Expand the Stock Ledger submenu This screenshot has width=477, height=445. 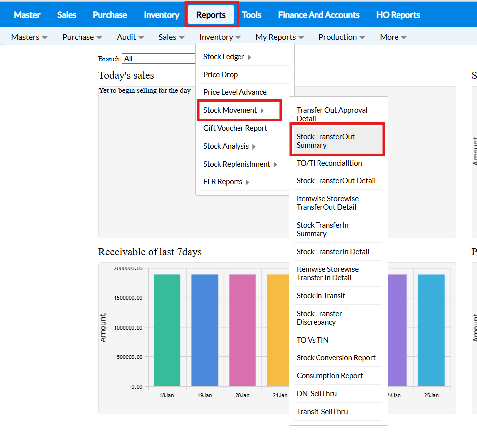[x=227, y=57]
